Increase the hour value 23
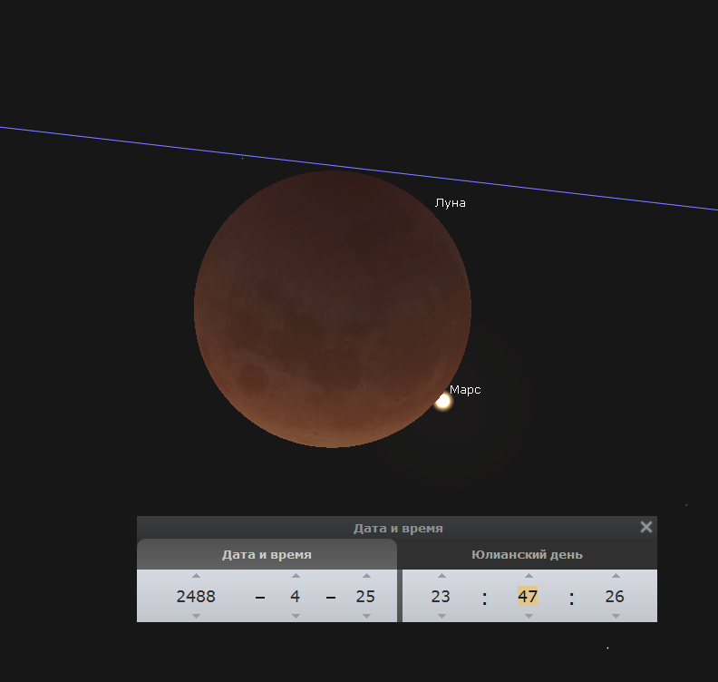 (441, 576)
